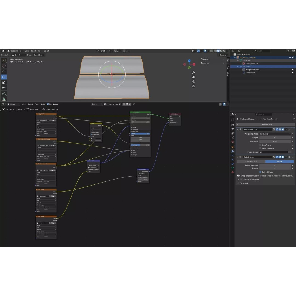Viewport: 296px width, 296px height.
Task: Open the 3D viewport Add menu
Action: [x=40, y=51]
